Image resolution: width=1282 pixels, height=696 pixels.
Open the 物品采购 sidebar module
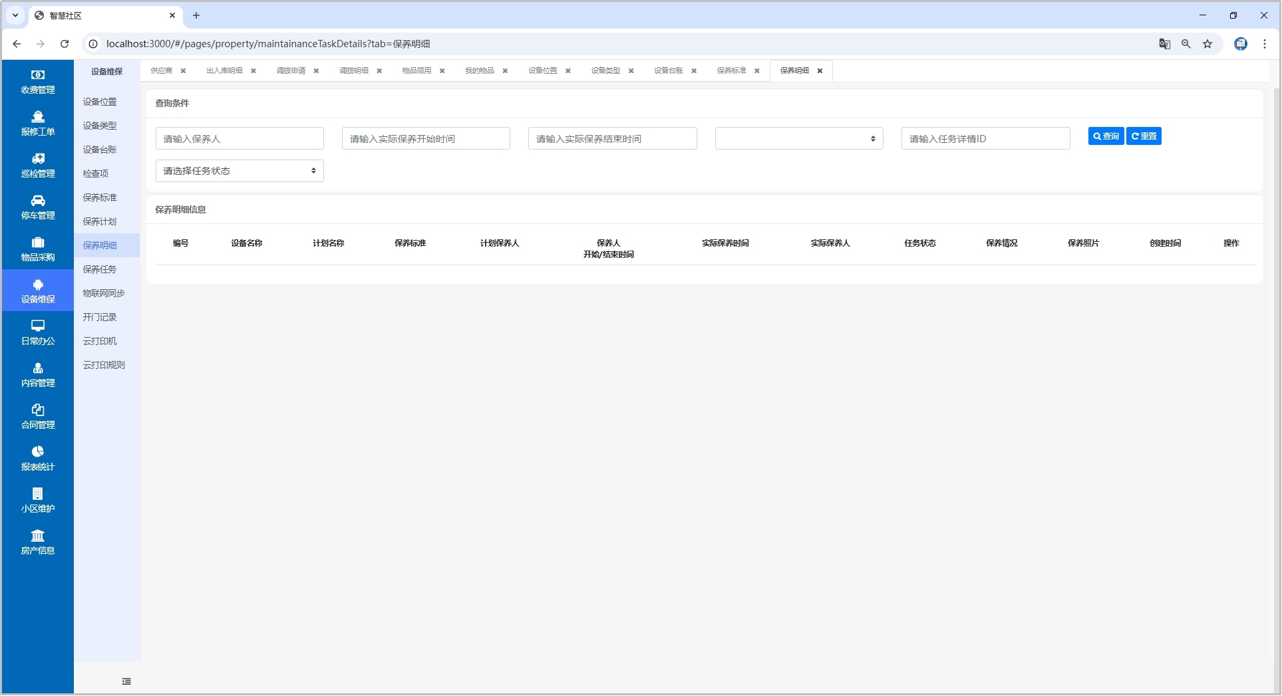38,249
